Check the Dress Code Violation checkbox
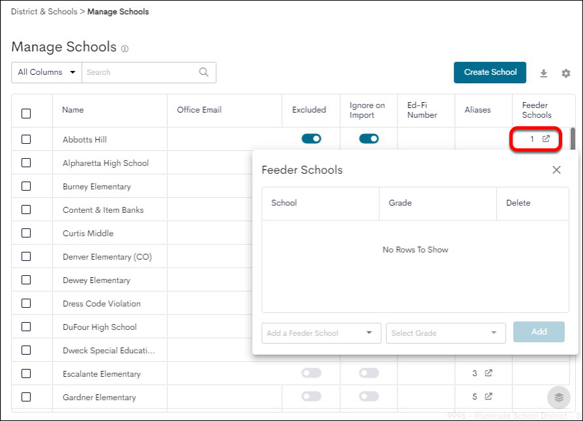 [26, 303]
